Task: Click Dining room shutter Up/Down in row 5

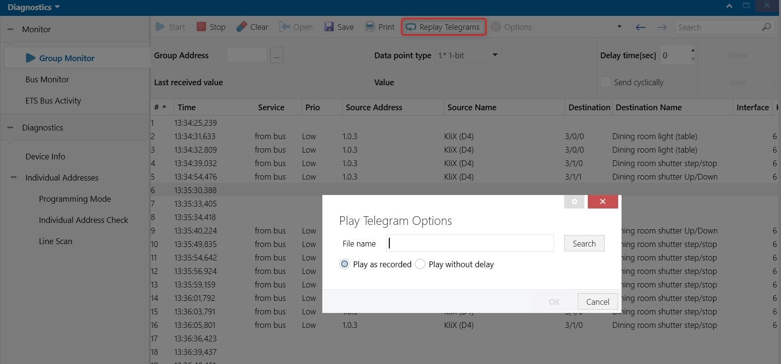Action: coord(665,177)
